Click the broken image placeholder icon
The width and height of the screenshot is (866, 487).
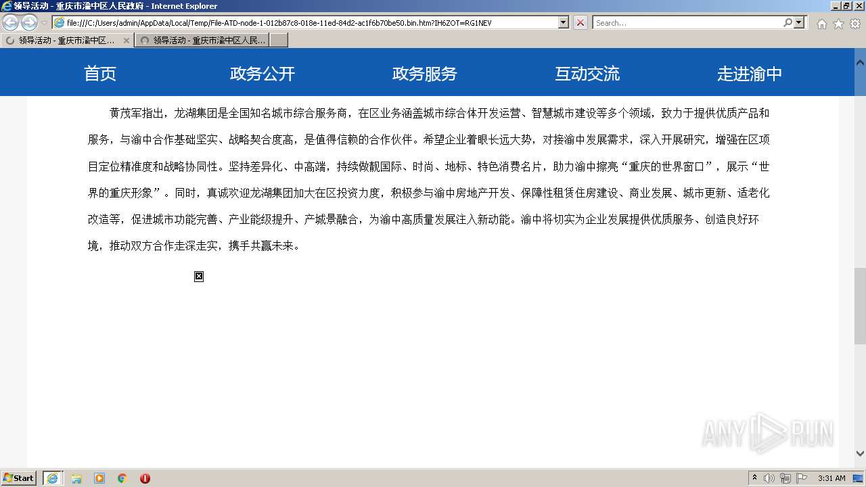199,276
